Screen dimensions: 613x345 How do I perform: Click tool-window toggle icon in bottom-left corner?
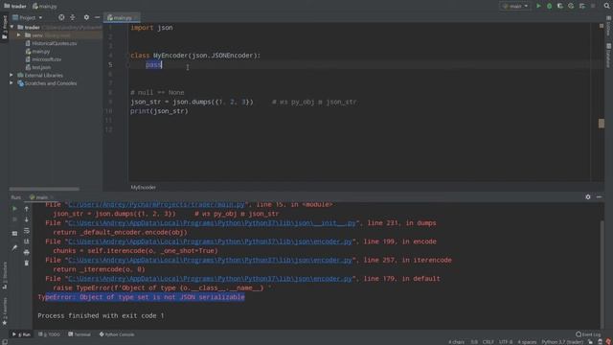pos(4,342)
